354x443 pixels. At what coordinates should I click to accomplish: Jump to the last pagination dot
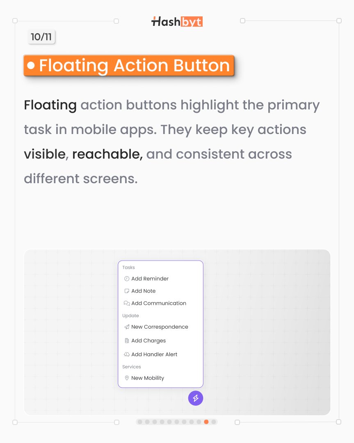tap(214, 422)
